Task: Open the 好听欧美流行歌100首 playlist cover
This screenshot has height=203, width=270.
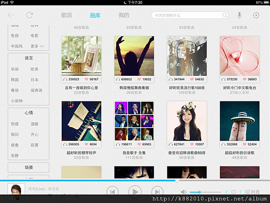Action: [x=187, y=56]
